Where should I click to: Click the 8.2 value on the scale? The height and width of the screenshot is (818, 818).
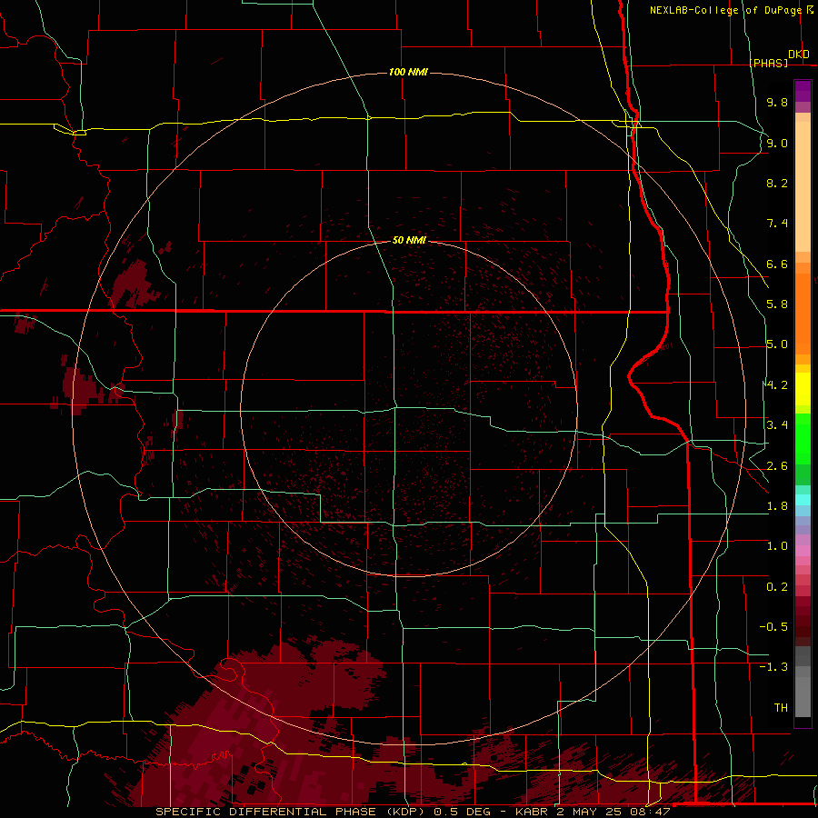click(x=777, y=183)
